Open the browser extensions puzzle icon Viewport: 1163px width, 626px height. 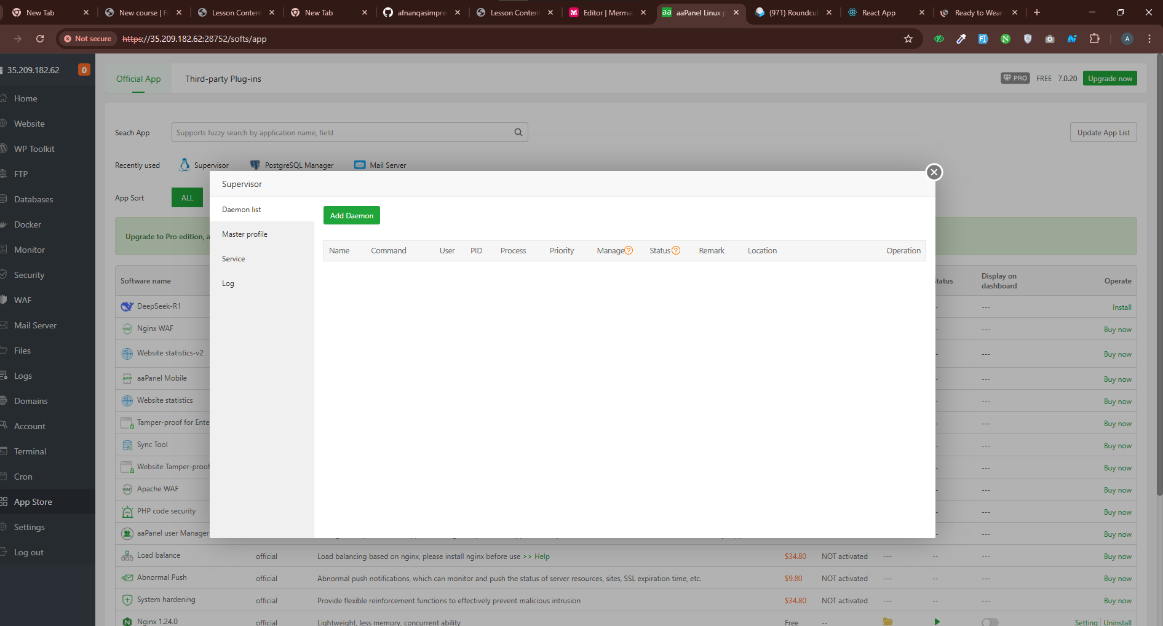tap(1094, 39)
